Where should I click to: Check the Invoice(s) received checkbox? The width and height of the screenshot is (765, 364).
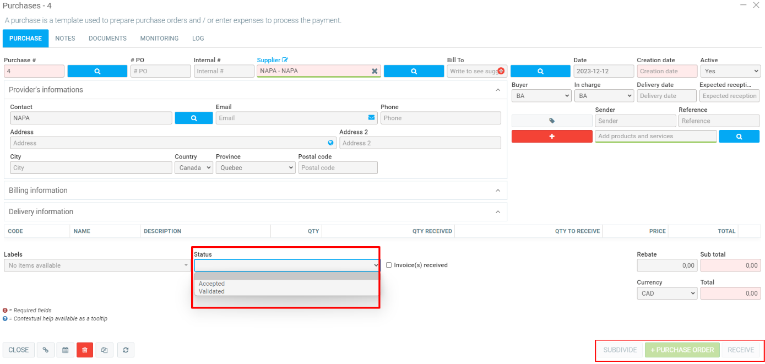tap(388, 265)
